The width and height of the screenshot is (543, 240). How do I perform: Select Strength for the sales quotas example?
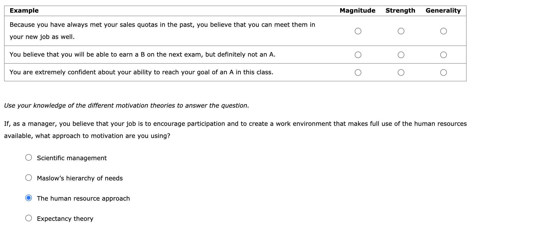(401, 31)
